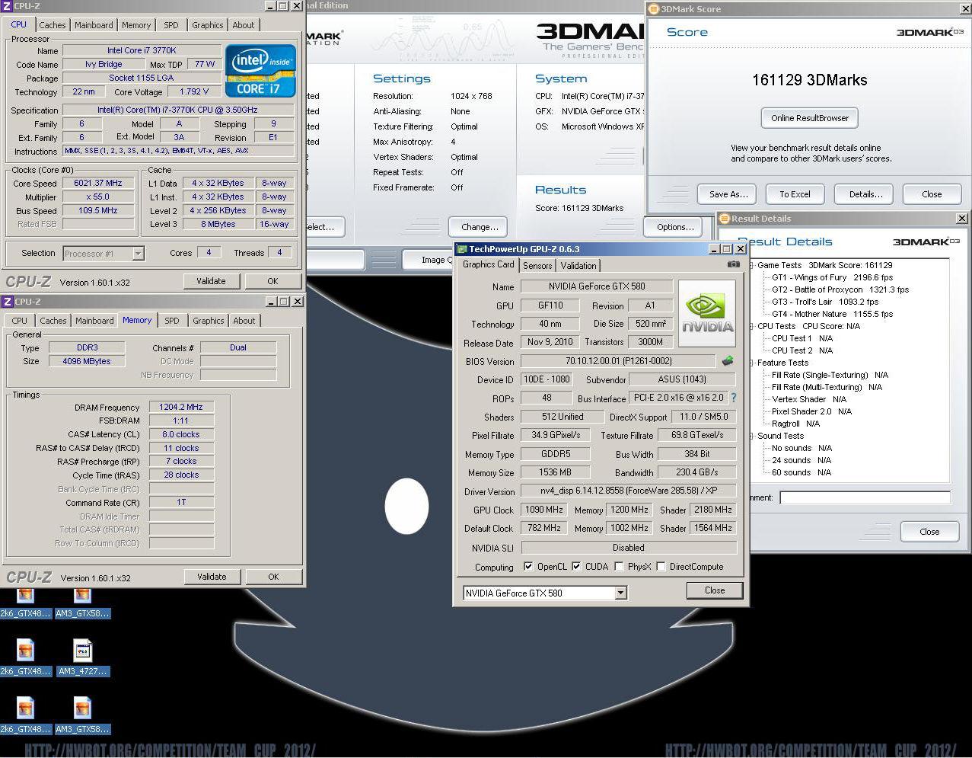This screenshot has width=972, height=758.
Task: Click the BIOS save chip icon in GPU-Z
Action: (728, 361)
